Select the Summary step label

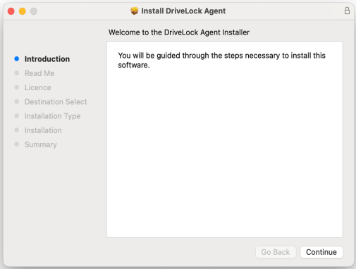(x=41, y=144)
